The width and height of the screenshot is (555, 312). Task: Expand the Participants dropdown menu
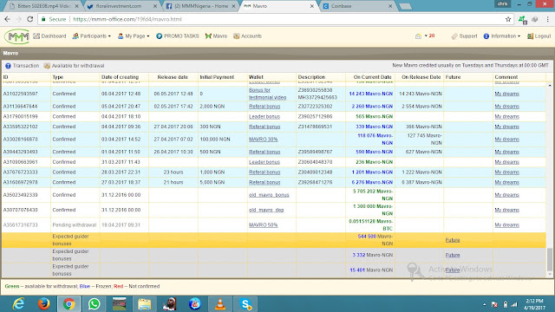(92, 36)
